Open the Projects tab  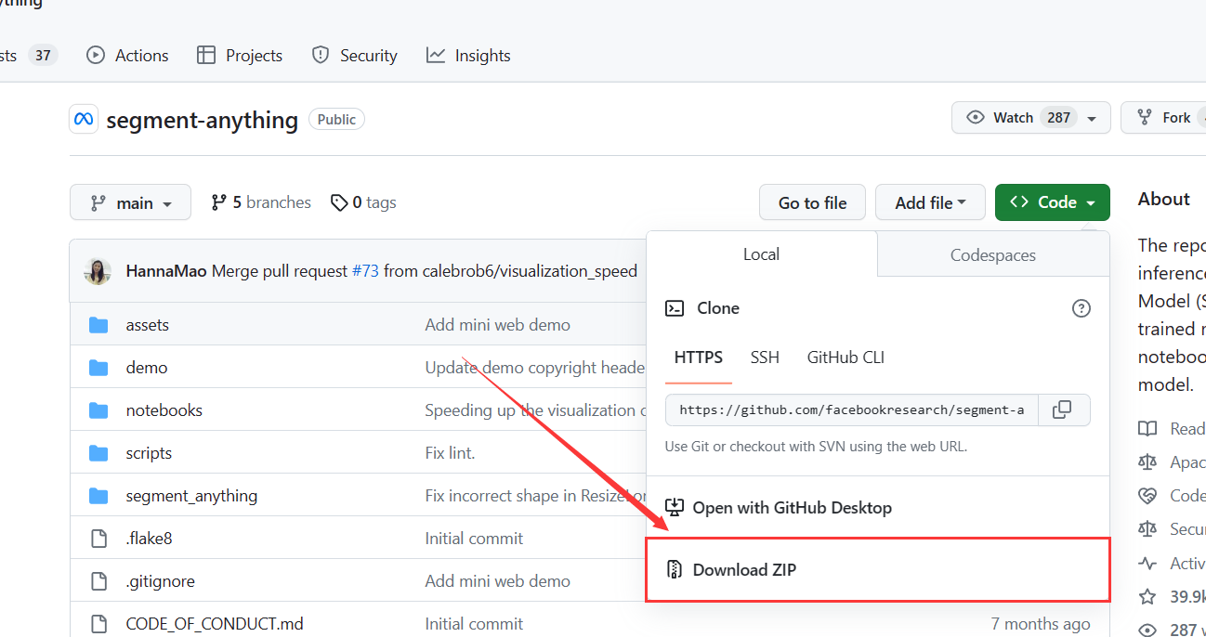coord(240,56)
